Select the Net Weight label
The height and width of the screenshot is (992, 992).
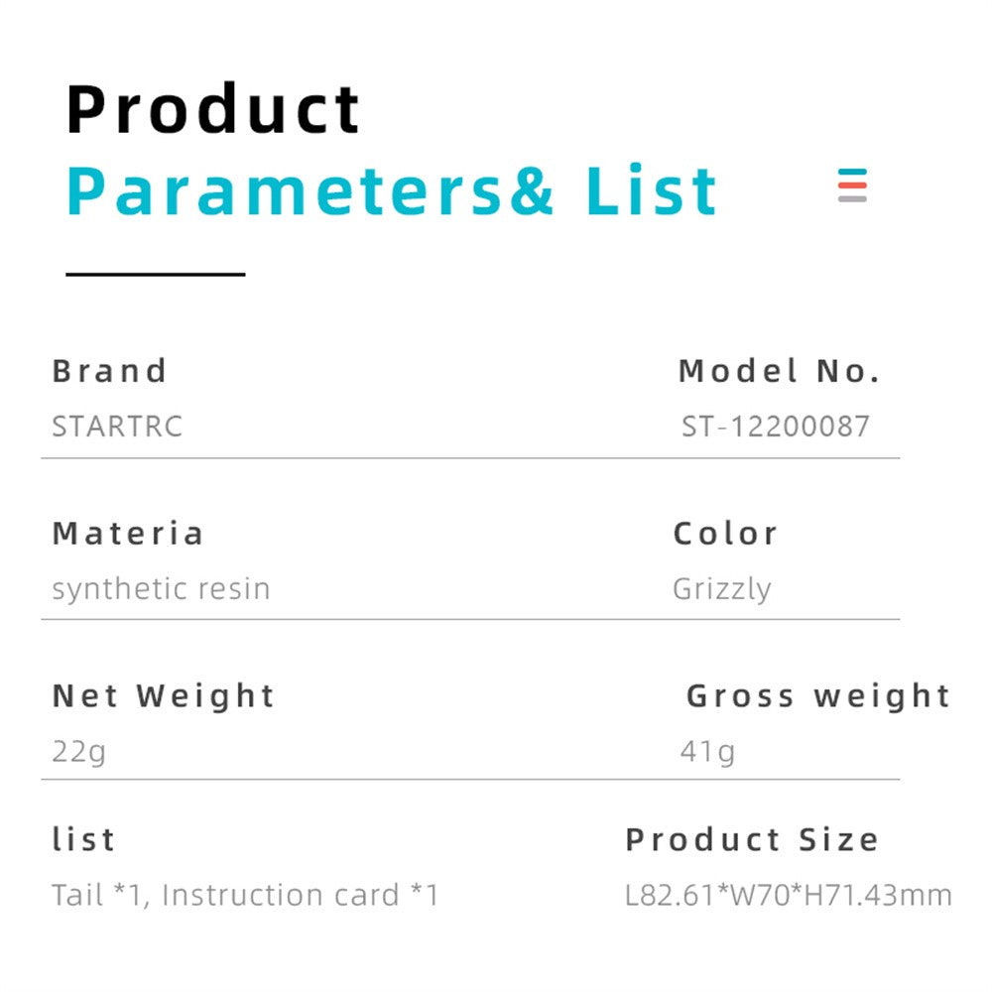[x=163, y=695]
